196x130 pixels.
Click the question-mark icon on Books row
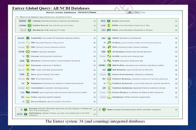point(176,21)
